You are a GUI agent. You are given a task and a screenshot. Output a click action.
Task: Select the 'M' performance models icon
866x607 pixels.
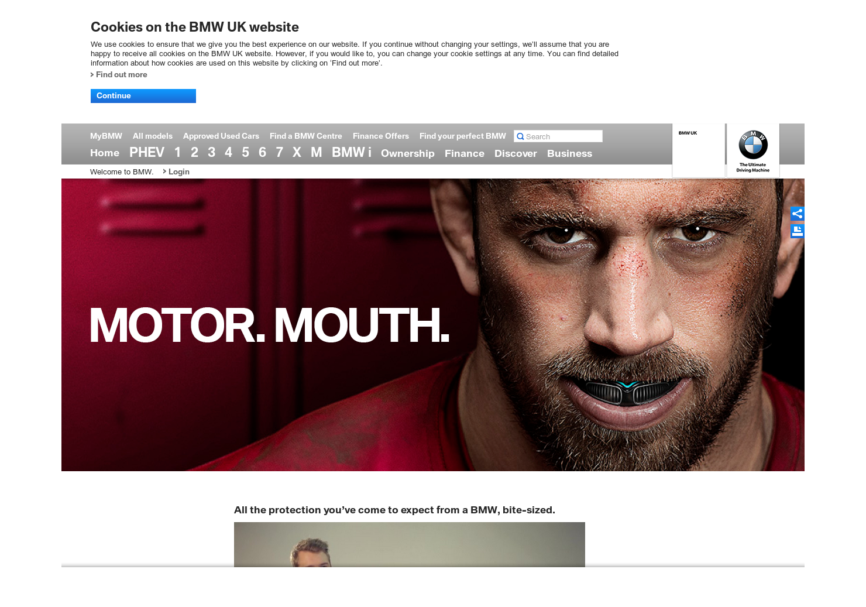pos(316,152)
